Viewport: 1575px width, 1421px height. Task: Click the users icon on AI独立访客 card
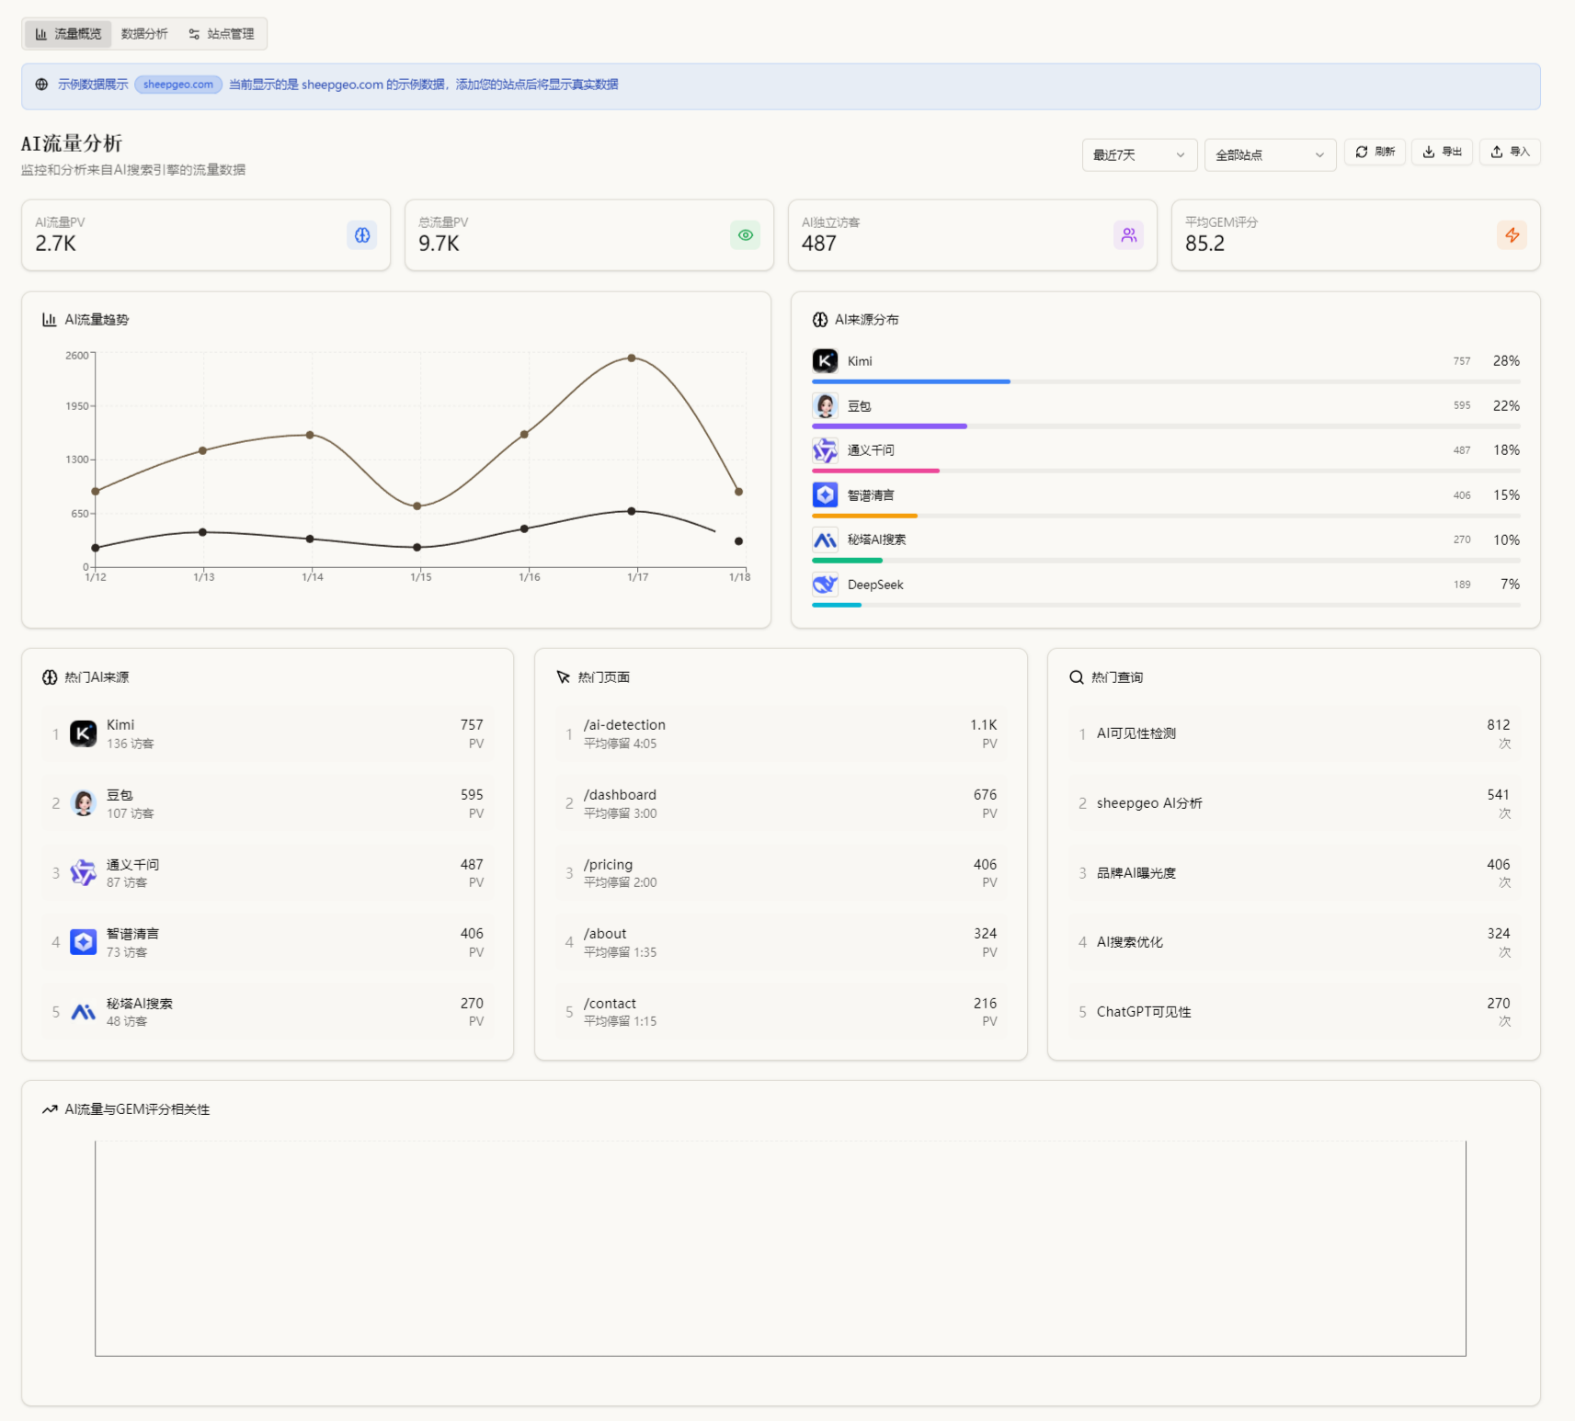click(x=1128, y=235)
